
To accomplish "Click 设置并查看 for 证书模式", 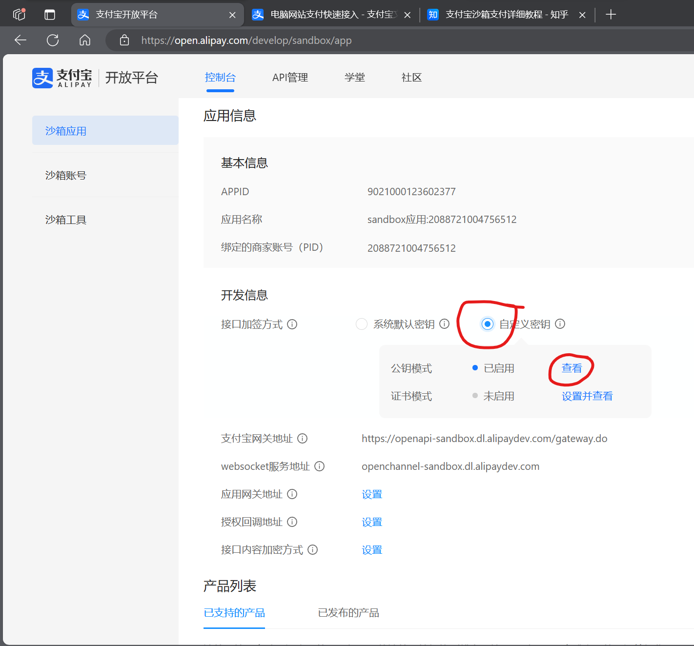I will (x=587, y=396).
